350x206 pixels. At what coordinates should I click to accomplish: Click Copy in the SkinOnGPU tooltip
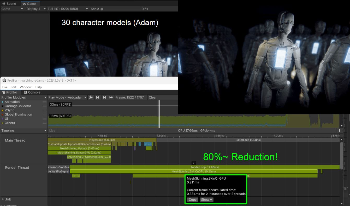click(x=193, y=200)
